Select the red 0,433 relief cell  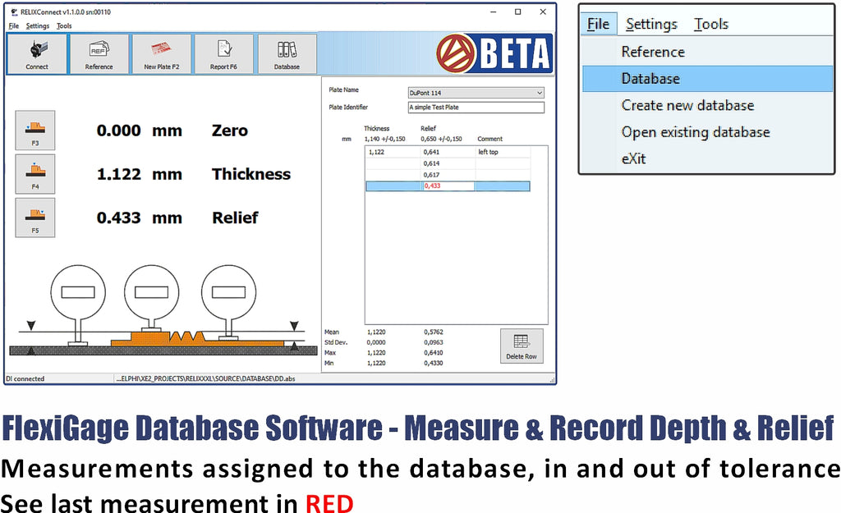(x=448, y=186)
